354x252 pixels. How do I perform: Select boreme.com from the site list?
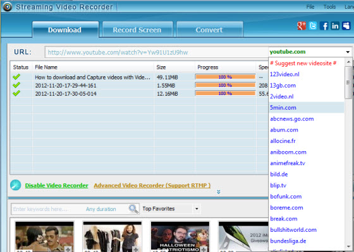[x=286, y=208]
